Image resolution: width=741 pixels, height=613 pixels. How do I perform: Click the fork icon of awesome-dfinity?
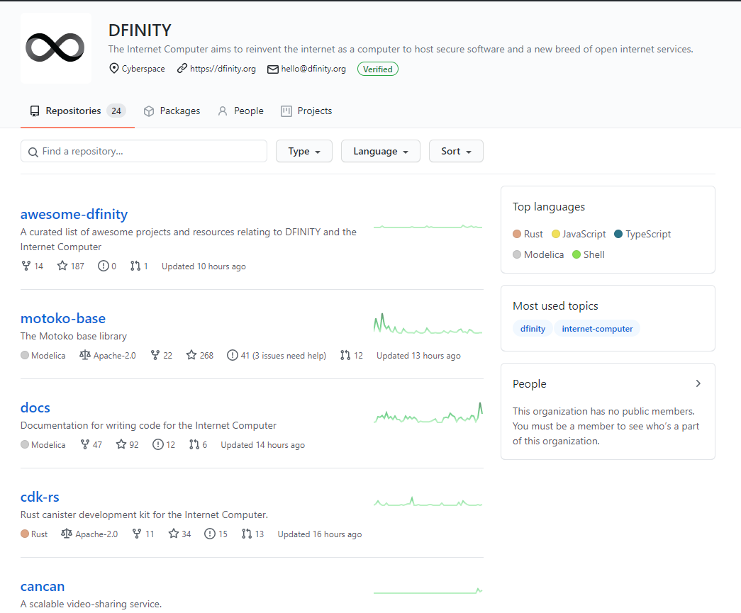[x=26, y=266]
